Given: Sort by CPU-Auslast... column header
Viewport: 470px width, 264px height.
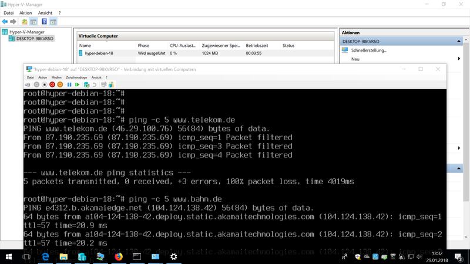Looking at the screenshot, I should [184, 46].
